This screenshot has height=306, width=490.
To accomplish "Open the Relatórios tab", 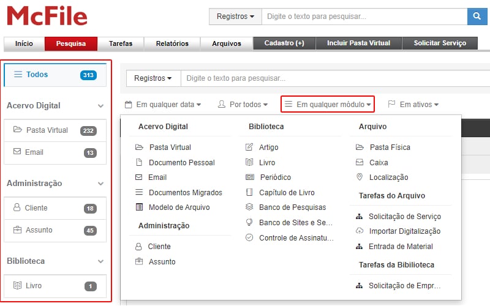I will [172, 43].
